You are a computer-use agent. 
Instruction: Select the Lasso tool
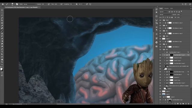click(x=2, y=15)
